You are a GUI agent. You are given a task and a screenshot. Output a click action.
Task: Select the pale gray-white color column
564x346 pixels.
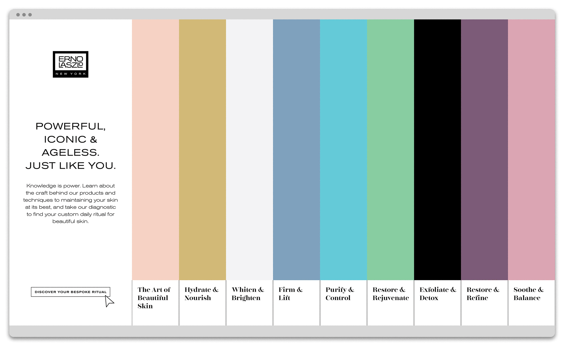[250, 150]
